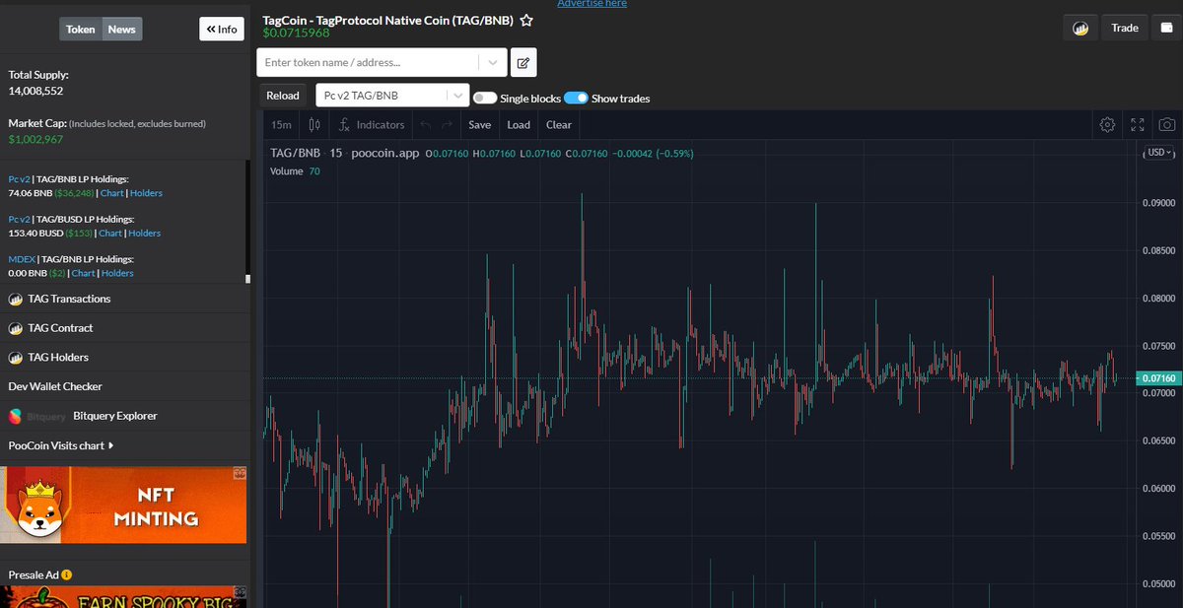The width and height of the screenshot is (1183, 608).
Task: Open the MDEX link
Action: [21, 259]
